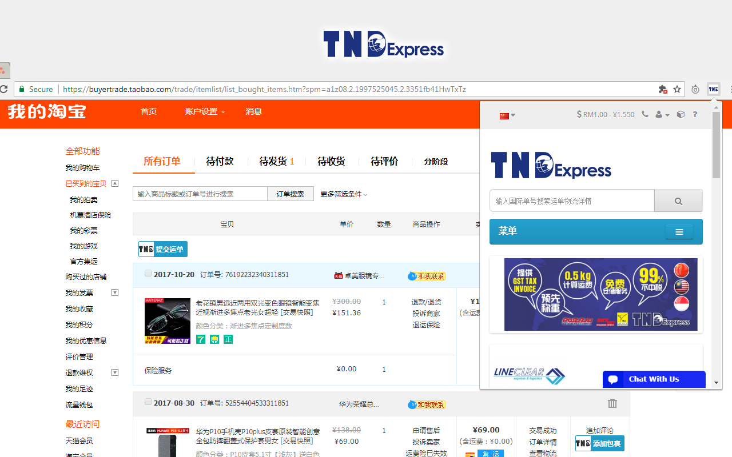Switch to the 所有订单 tab
This screenshot has width=732, height=457.
[162, 161]
